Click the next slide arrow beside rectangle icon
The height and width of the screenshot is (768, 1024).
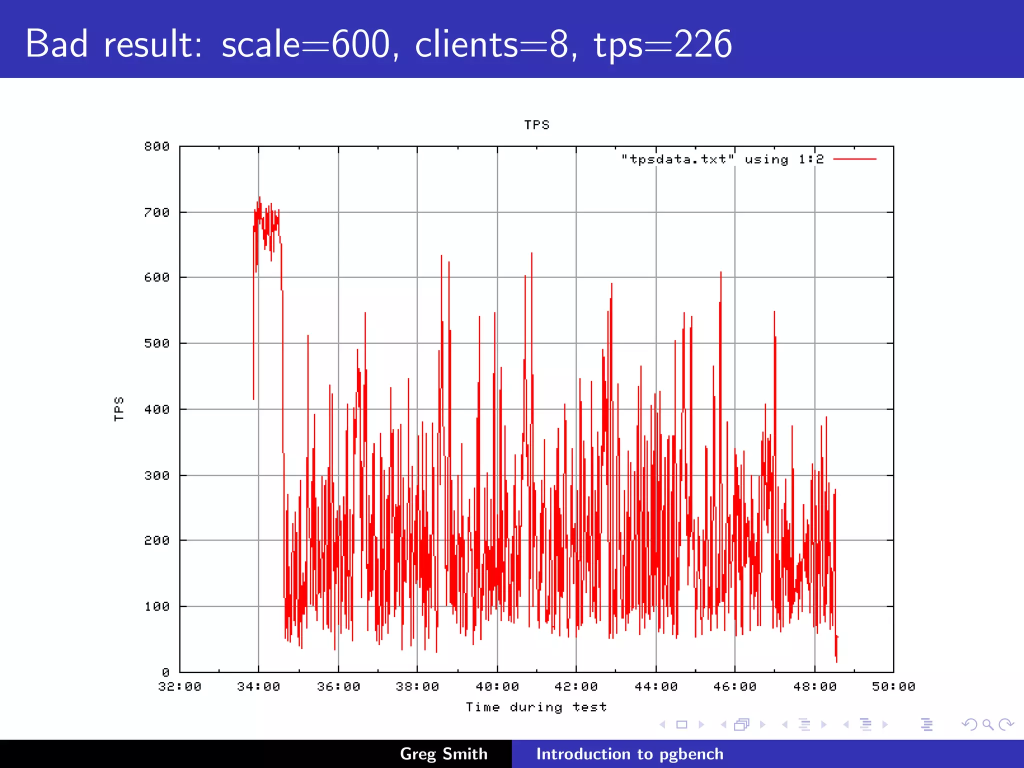(701, 724)
